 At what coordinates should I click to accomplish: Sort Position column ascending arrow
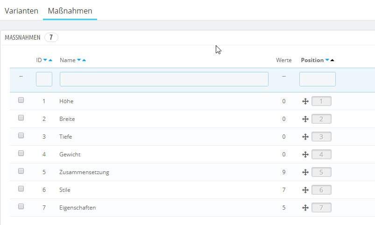[x=333, y=60]
